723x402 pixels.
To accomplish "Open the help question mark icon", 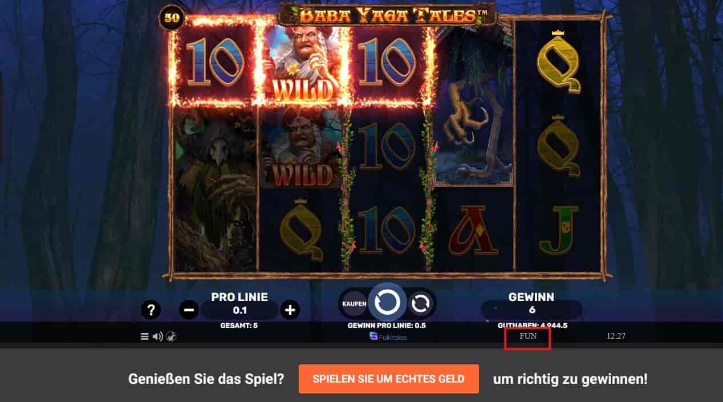I will pyautogui.click(x=151, y=310).
